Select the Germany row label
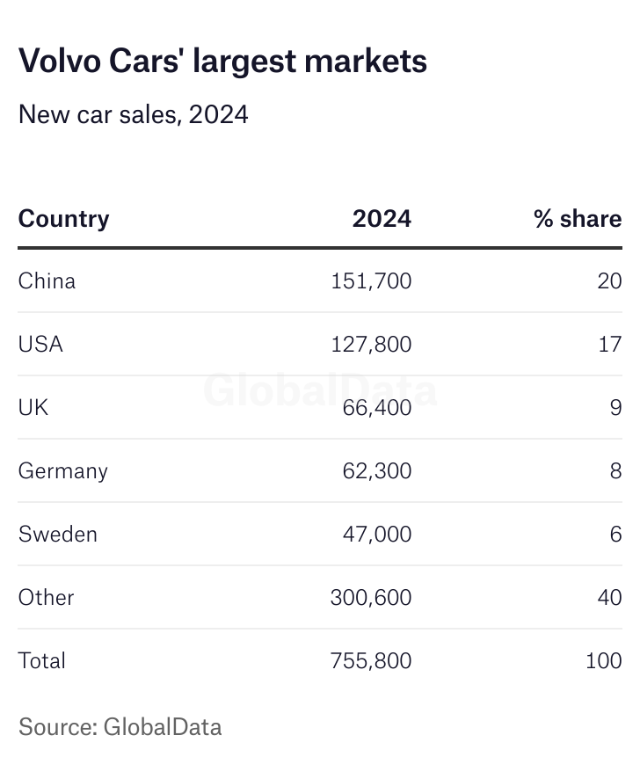Viewport: 640px width, 779px height. pos(62,470)
